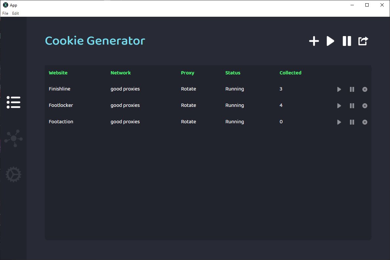Click Running status of Footaction

234,122
